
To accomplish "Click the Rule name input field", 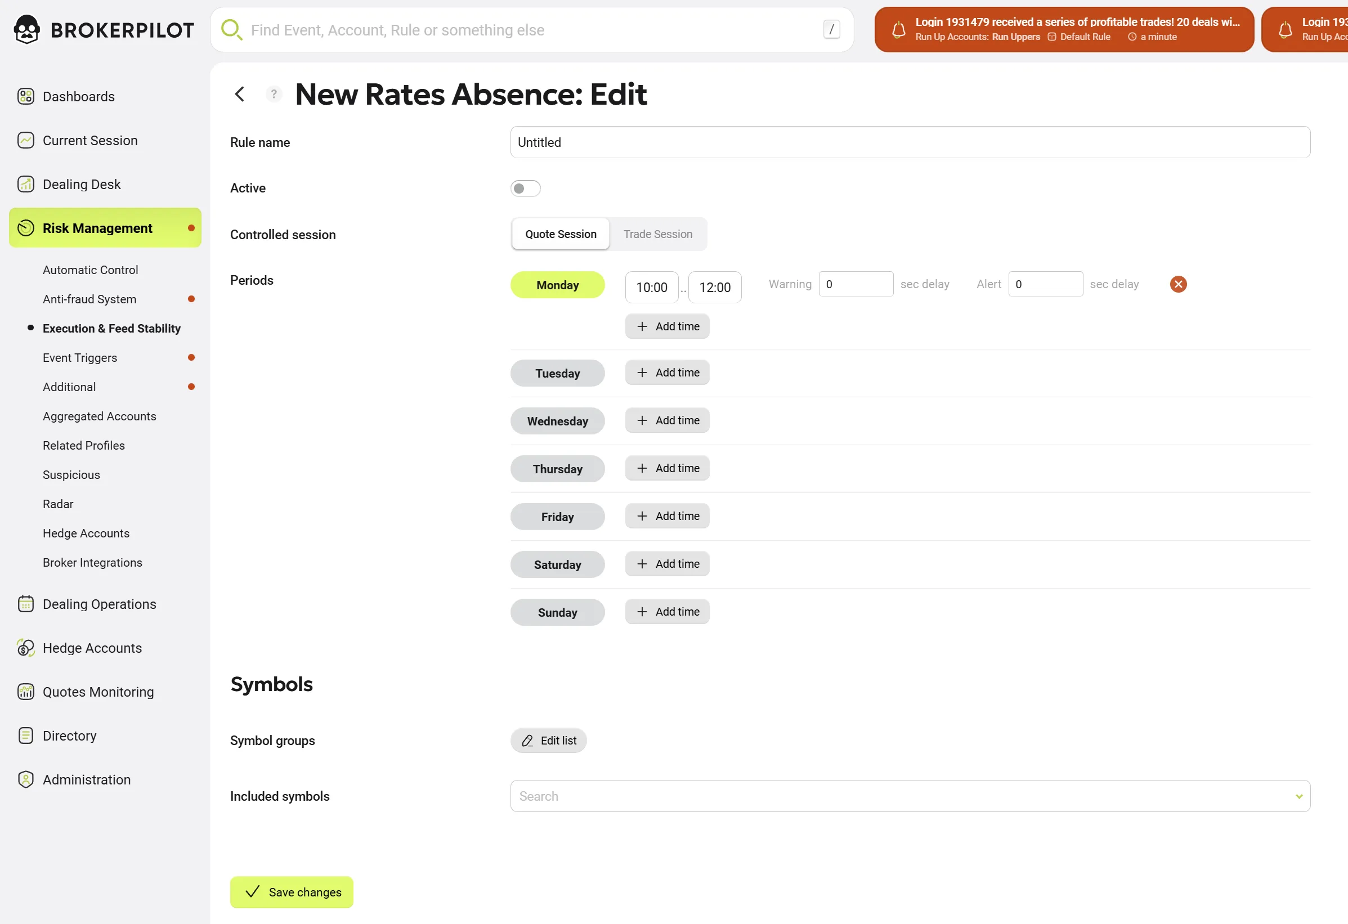I will (910, 142).
